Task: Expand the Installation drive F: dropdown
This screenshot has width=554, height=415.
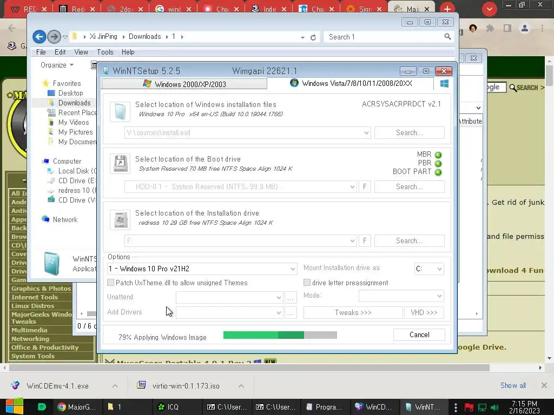Action: pyautogui.click(x=352, y=240)
